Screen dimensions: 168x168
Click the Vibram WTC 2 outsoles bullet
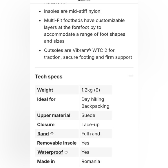coord(88,54)
